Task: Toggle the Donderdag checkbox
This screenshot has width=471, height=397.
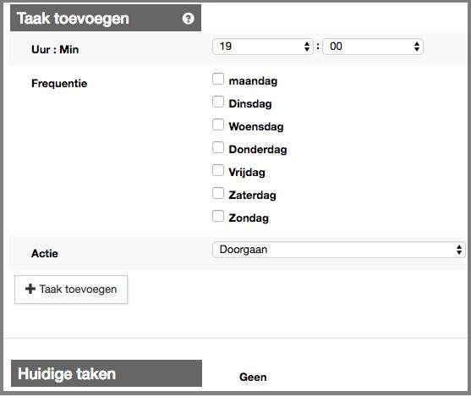Action: (218, 147)
